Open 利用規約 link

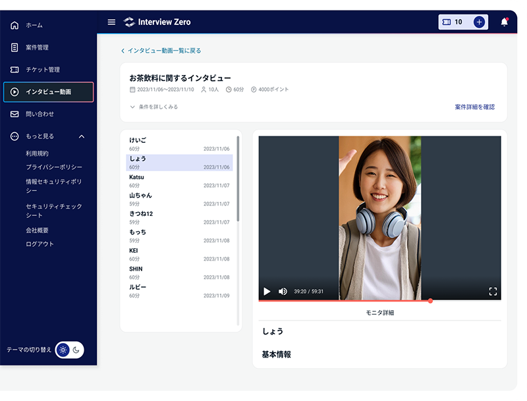tap(37, 153)
